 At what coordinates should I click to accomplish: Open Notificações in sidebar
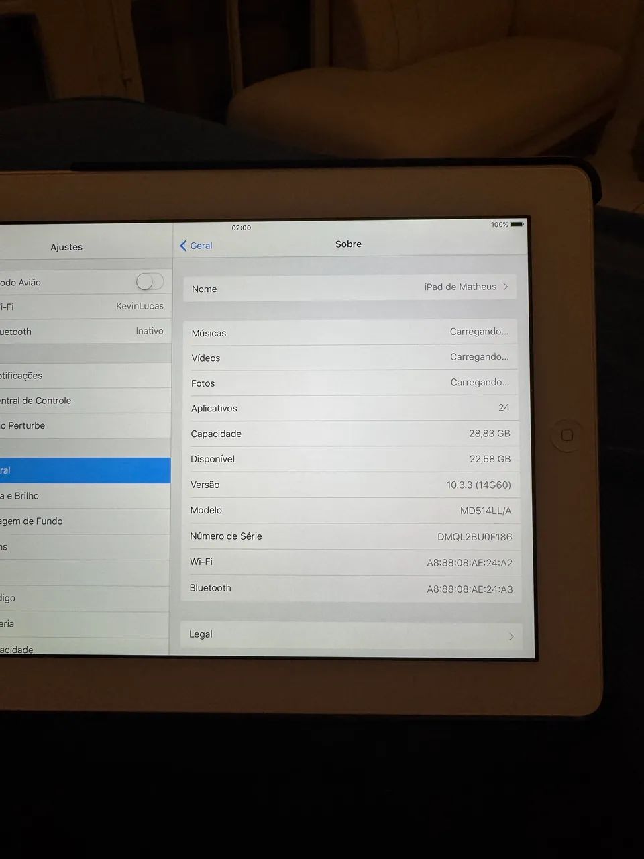click(85, 376)
